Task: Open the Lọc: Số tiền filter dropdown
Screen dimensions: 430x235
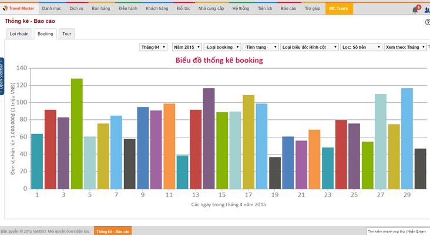Action: [x=361, y=46]
